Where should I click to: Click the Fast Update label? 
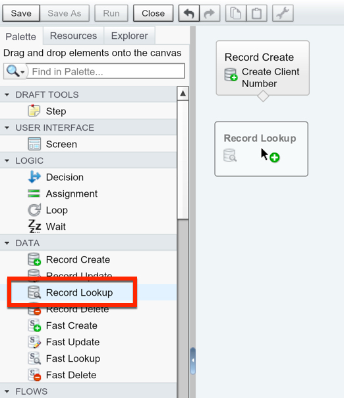72,342
